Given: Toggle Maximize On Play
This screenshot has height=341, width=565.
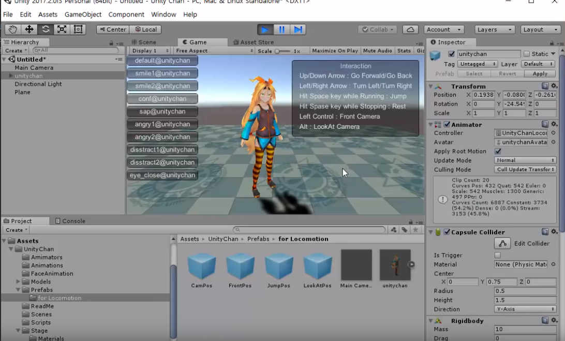Looking at the screenshot, I should click(x=335, y=51).
